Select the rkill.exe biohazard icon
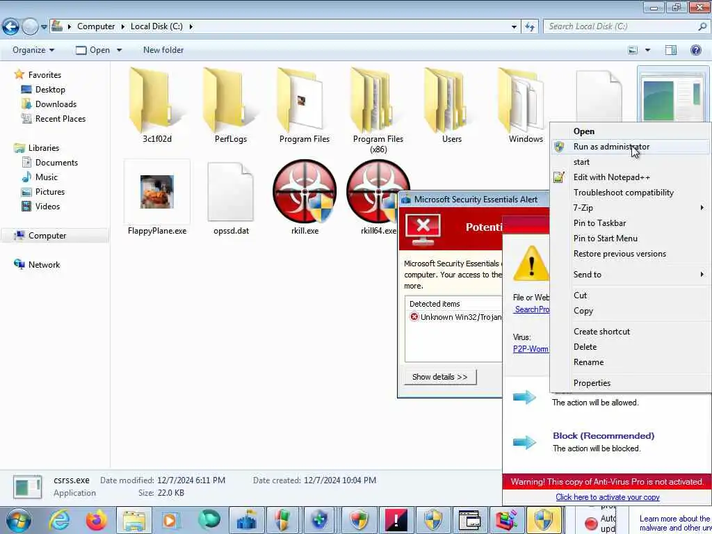712x534 pixels. [x=305, y=192]
